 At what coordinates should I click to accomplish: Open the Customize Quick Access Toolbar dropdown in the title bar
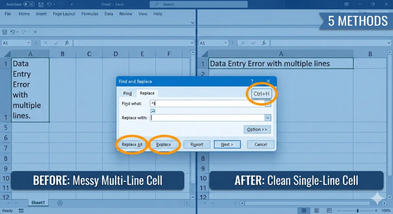(72, 4)
